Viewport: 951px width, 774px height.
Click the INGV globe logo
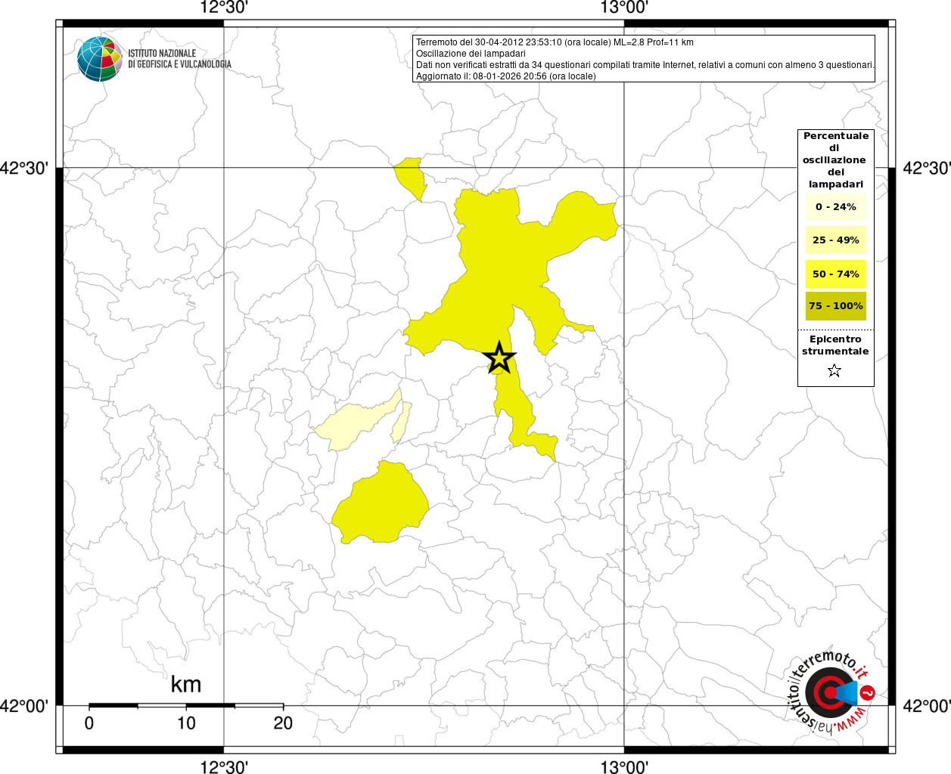(x=101, y=59)
